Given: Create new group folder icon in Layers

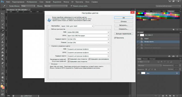Looking at the screenshot, I should point(170,96).
